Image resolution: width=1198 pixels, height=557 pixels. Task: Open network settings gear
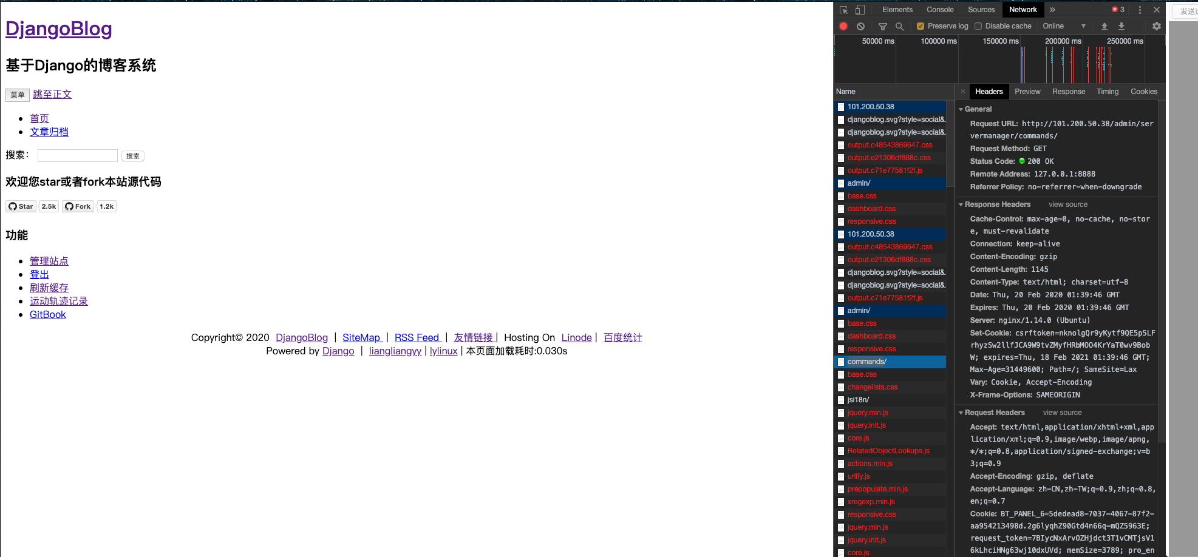pyautogui.click(x=1156, y=26)
